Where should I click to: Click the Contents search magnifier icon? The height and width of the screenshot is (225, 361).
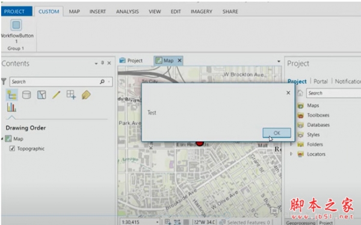pyautogui.click(x=102, y=82)
